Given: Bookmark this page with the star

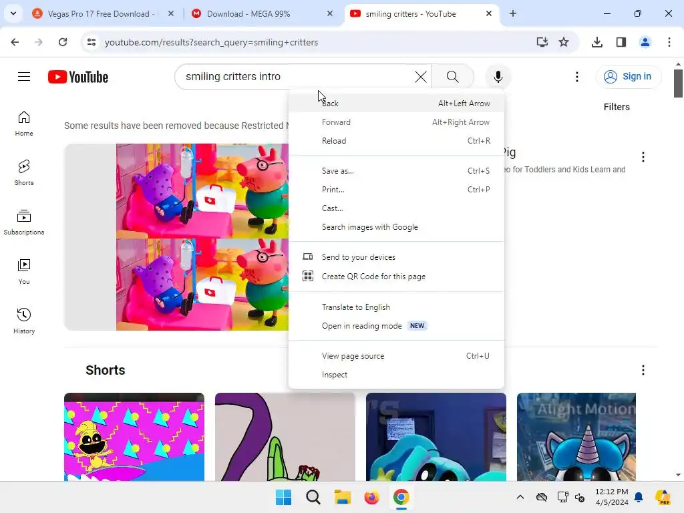Looking at the screenshot, I should point(564,42).
